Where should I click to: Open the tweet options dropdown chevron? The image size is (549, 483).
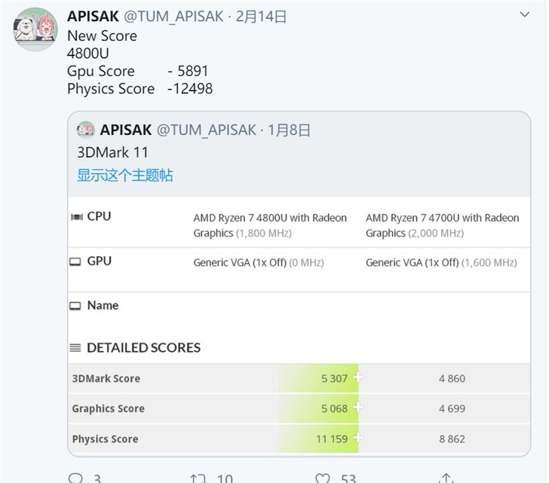[x=525, y=15]
